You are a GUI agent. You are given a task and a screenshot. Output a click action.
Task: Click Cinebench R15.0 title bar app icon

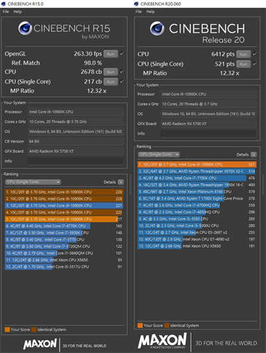coord(3,4)
